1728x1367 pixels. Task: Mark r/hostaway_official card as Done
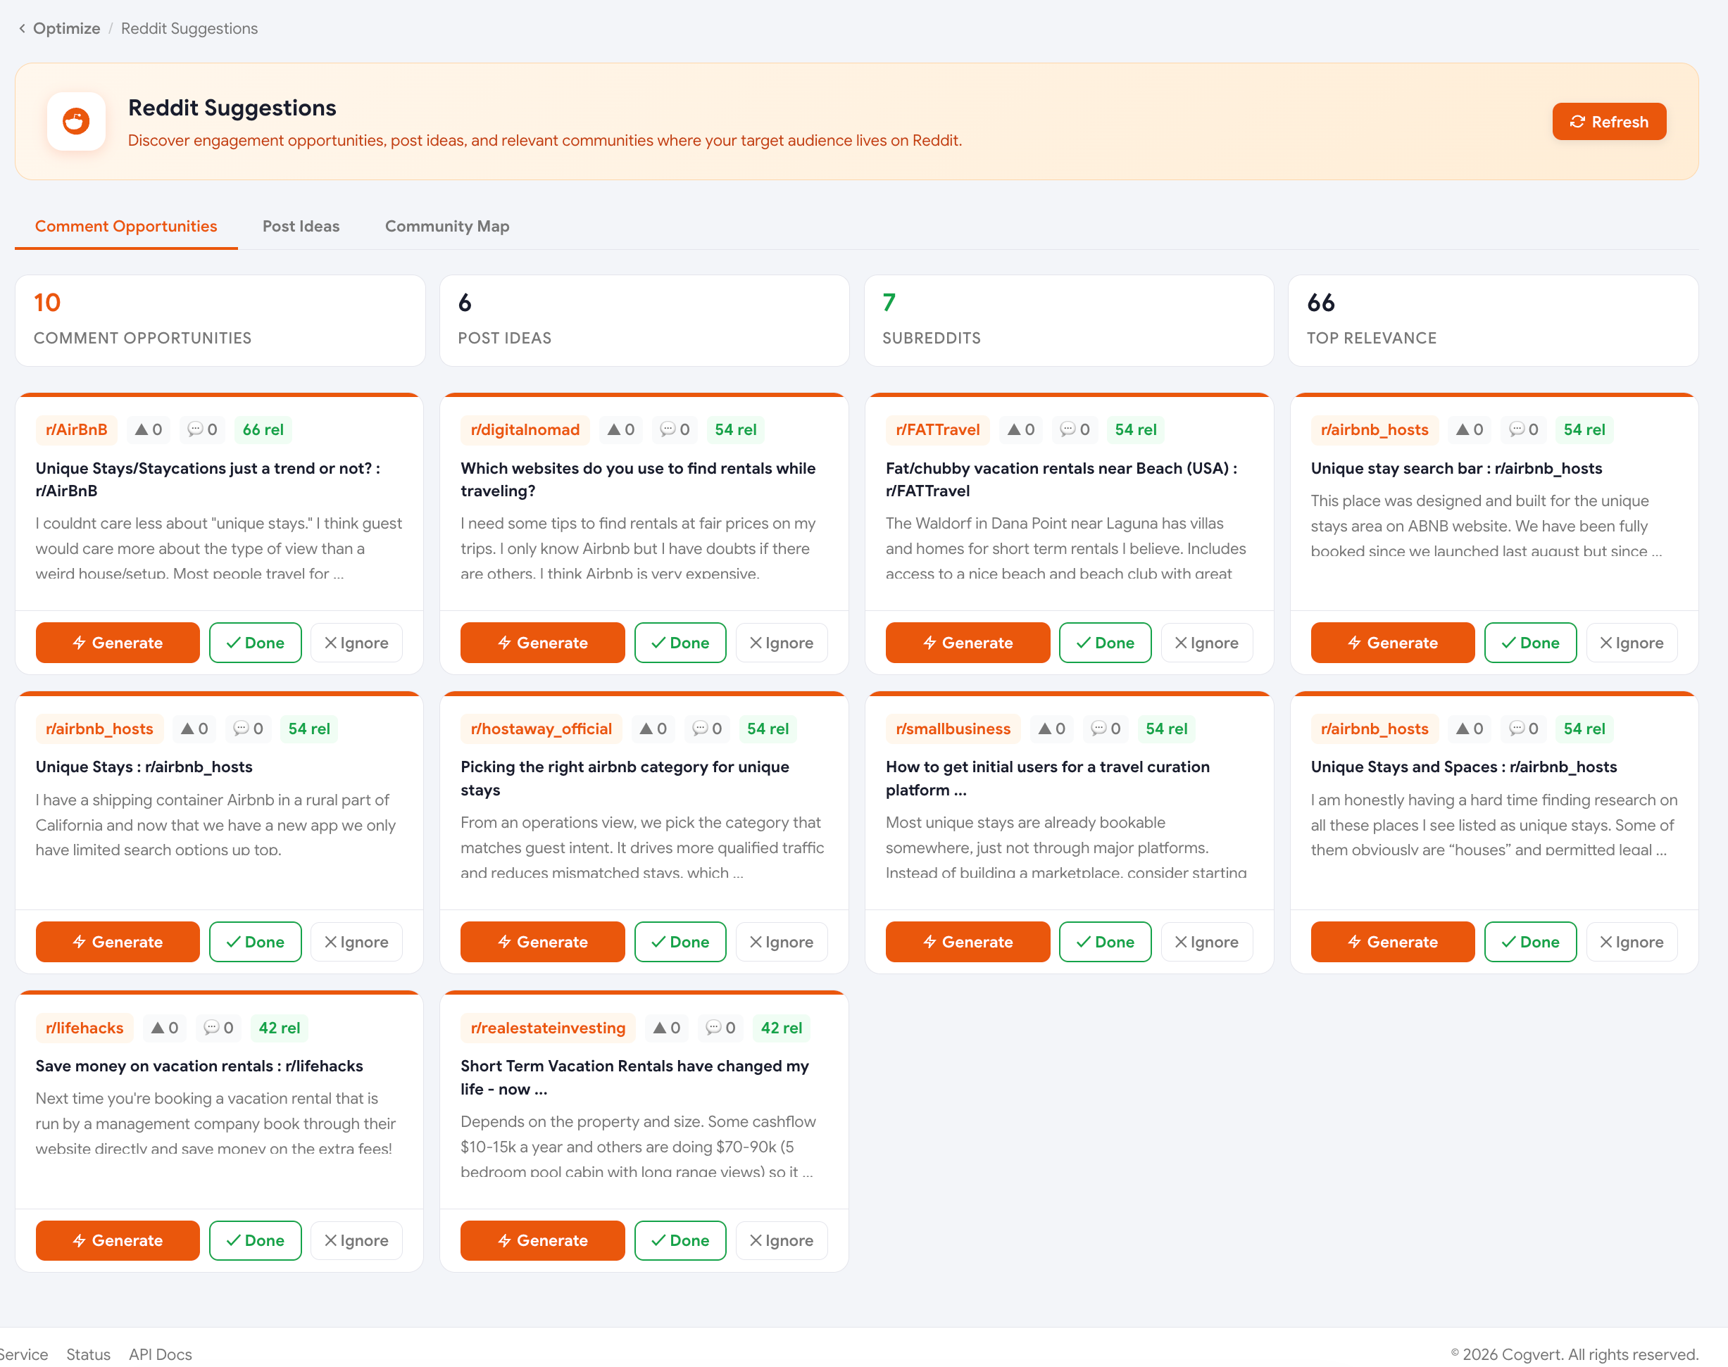681,942
